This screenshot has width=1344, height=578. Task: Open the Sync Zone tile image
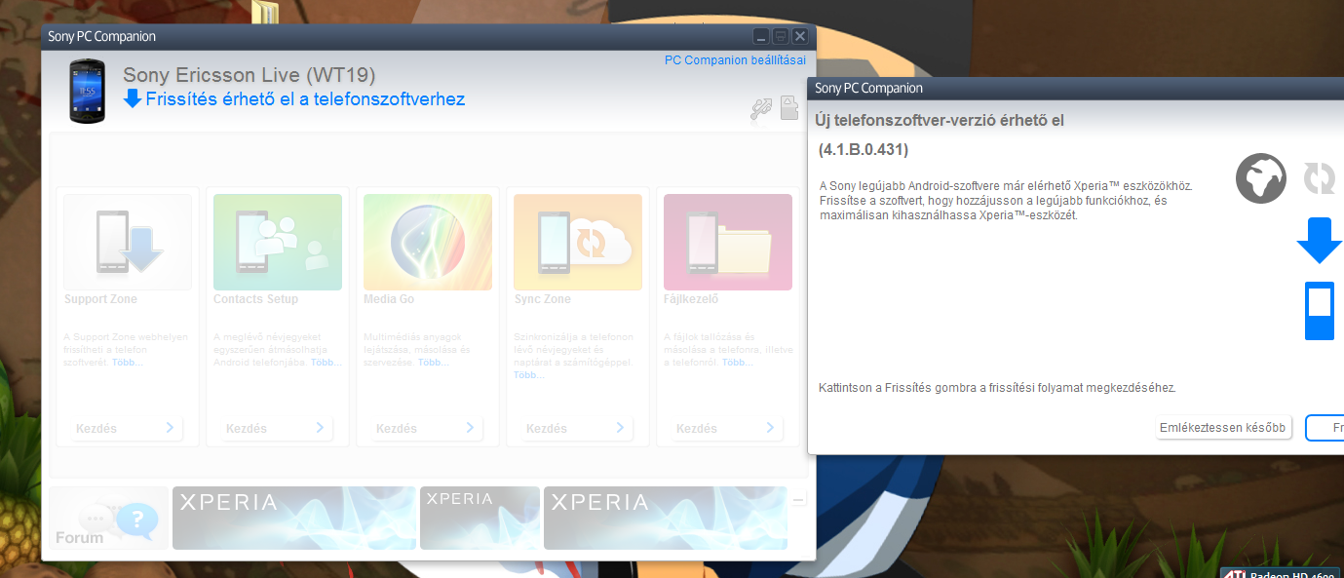tap(578, 242)
